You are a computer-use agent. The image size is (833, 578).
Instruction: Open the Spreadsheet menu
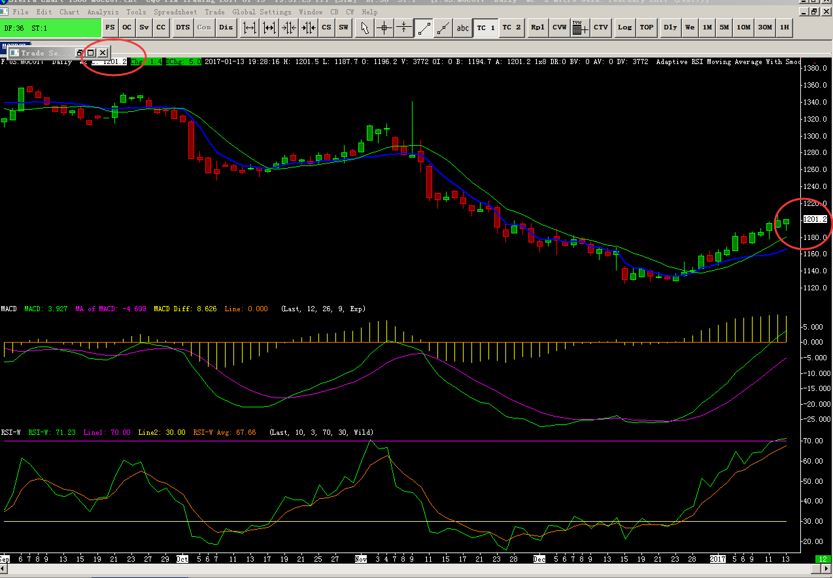click(x=175, y=12)
